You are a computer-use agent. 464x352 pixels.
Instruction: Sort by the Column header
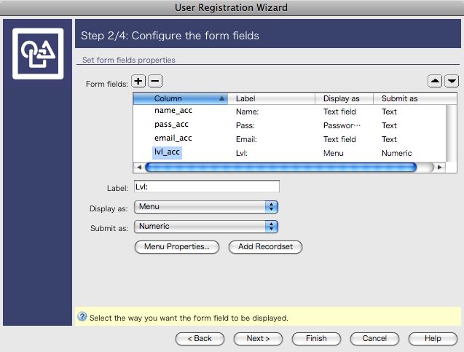point(180,98)
